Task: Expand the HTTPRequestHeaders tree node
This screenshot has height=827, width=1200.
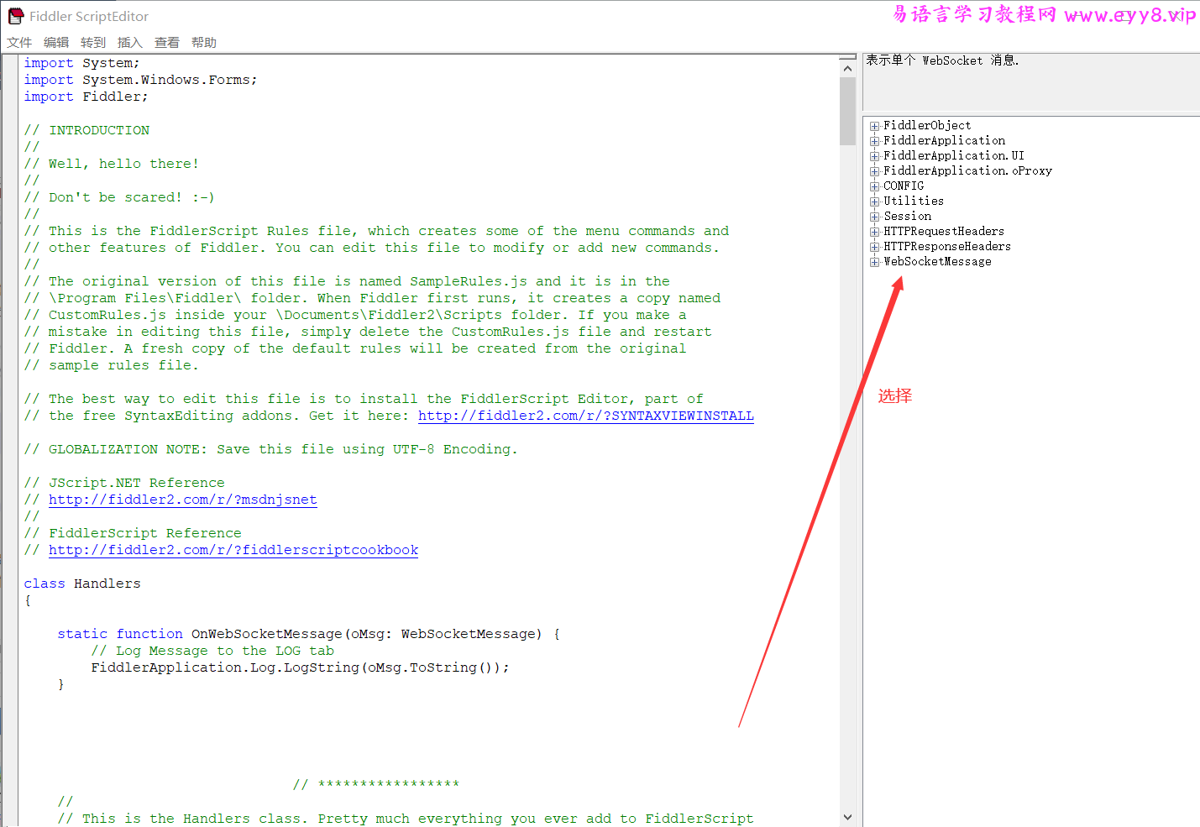Action: pos(874,232)
